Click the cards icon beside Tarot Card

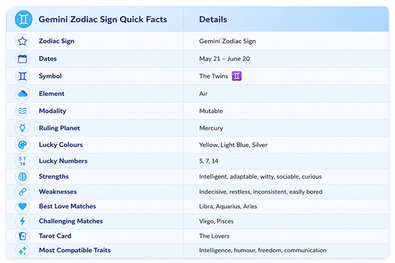22,236
